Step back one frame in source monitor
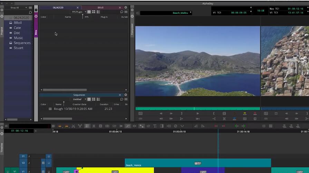The image size is (309, 173). [x=161, y=113]
